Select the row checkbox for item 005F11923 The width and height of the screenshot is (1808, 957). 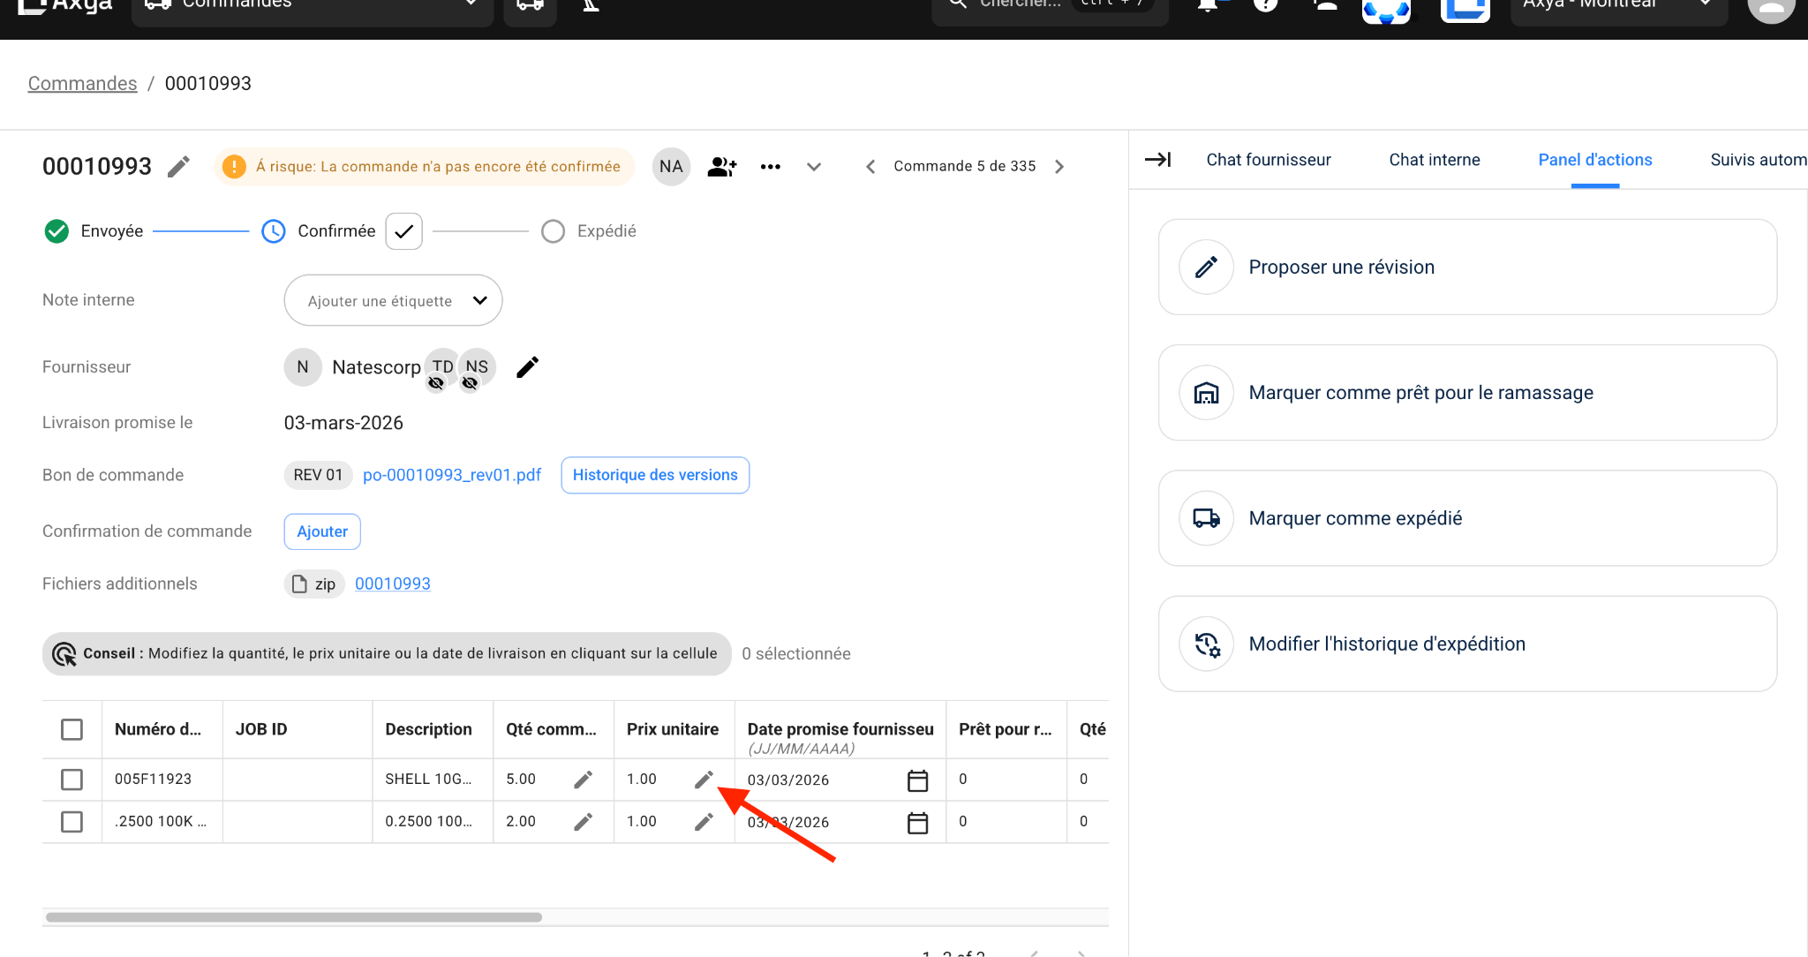click(72, 780)
